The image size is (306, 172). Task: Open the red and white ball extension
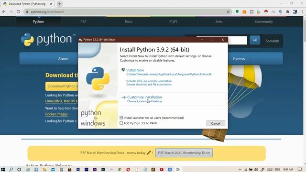[x=266, y=11]
